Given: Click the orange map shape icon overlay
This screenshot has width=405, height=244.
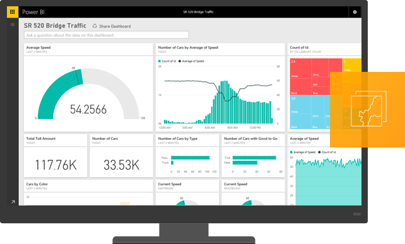Looking at the screenshot, I should (x=368, y=108).
